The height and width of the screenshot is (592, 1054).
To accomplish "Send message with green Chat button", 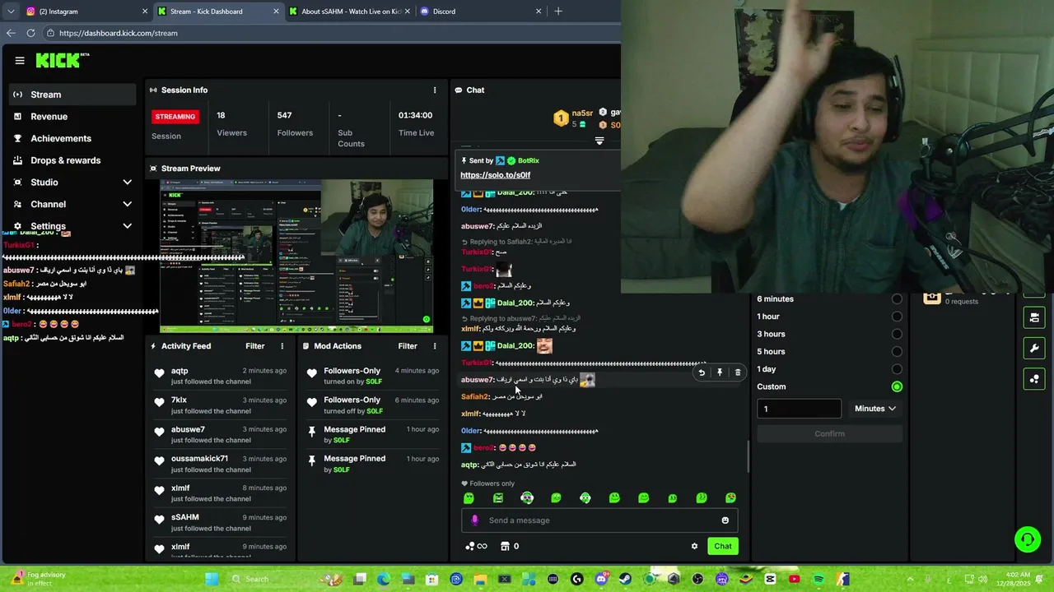I will [723, 546].
